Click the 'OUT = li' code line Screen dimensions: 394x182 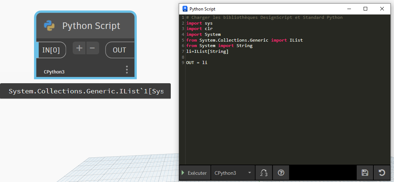197,63
